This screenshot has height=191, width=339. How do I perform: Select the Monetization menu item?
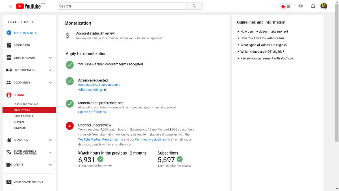(29, 110)
